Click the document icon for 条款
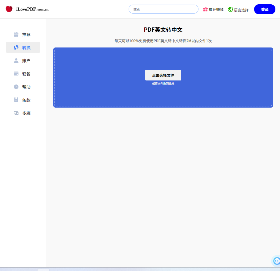Screen dimensions: 280x271 point(16,100)
